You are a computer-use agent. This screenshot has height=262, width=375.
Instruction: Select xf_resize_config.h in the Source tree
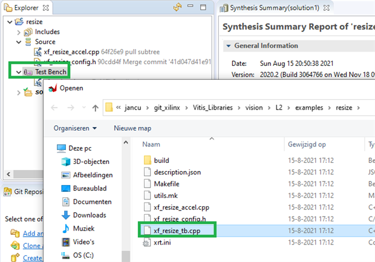[70, 62]
